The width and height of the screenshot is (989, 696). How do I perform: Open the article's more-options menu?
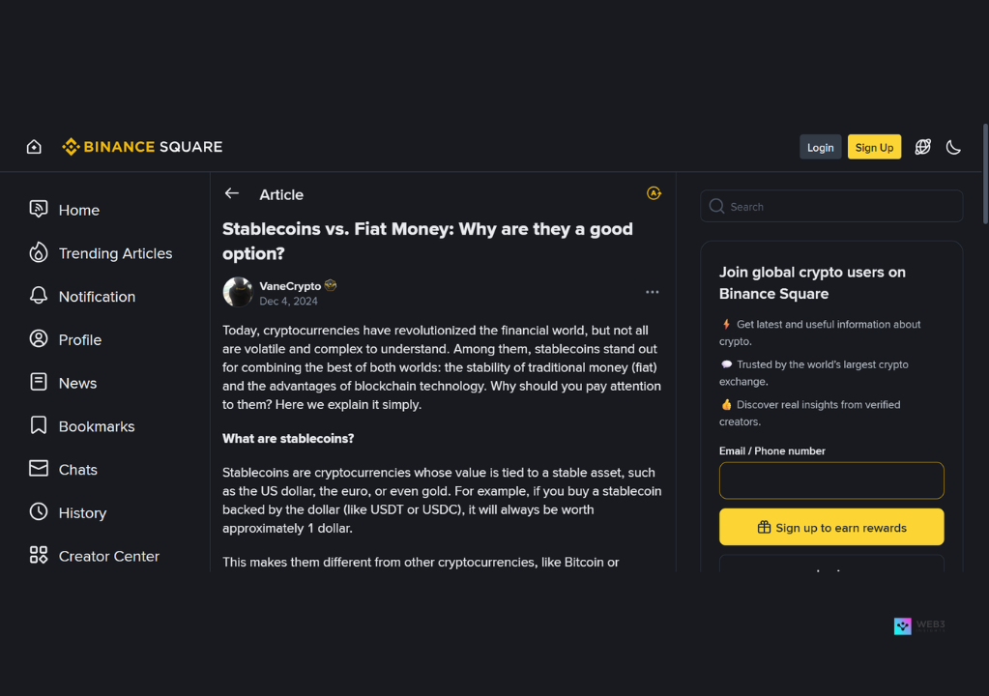tap(653, 291)
